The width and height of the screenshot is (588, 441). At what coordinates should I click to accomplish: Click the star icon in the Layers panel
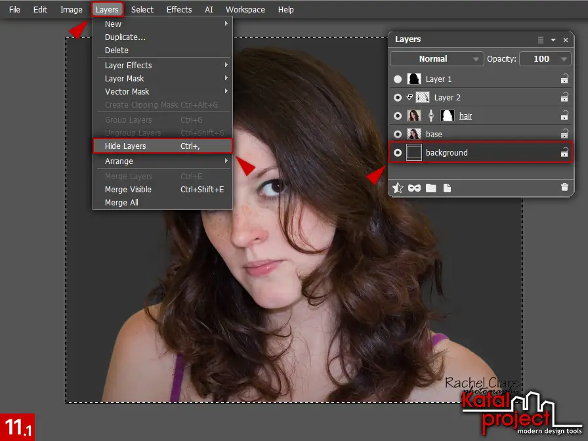398,187
